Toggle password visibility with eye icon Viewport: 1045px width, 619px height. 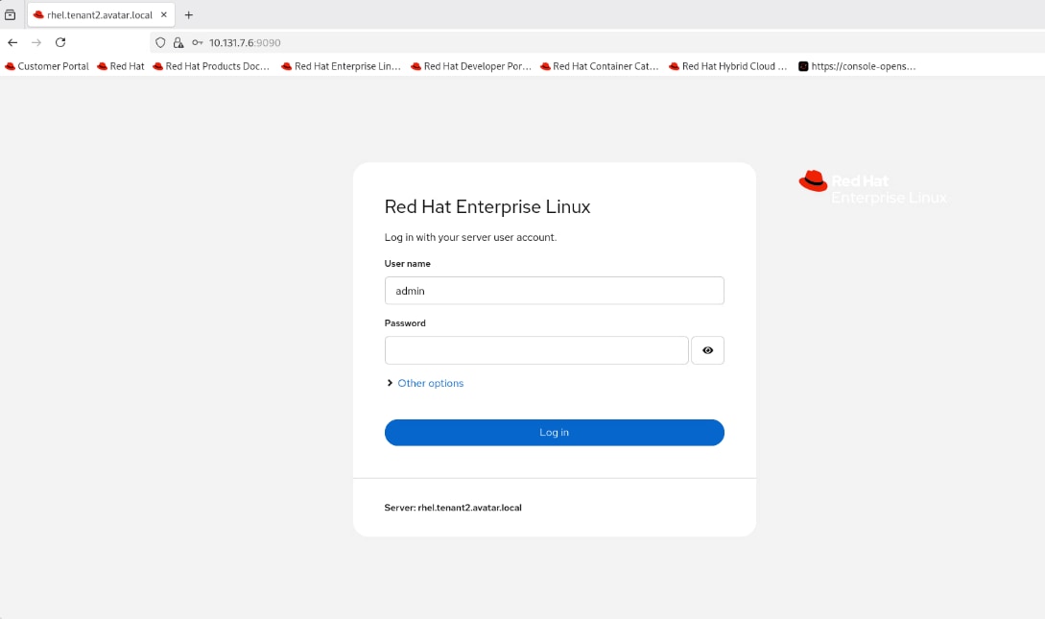[x=708, y=350]
